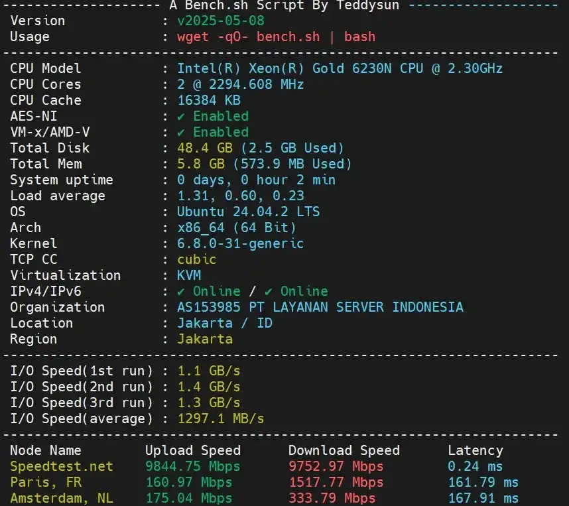Click the 'Total Disk' label
The image size is (569, 506).
[50, 148]
